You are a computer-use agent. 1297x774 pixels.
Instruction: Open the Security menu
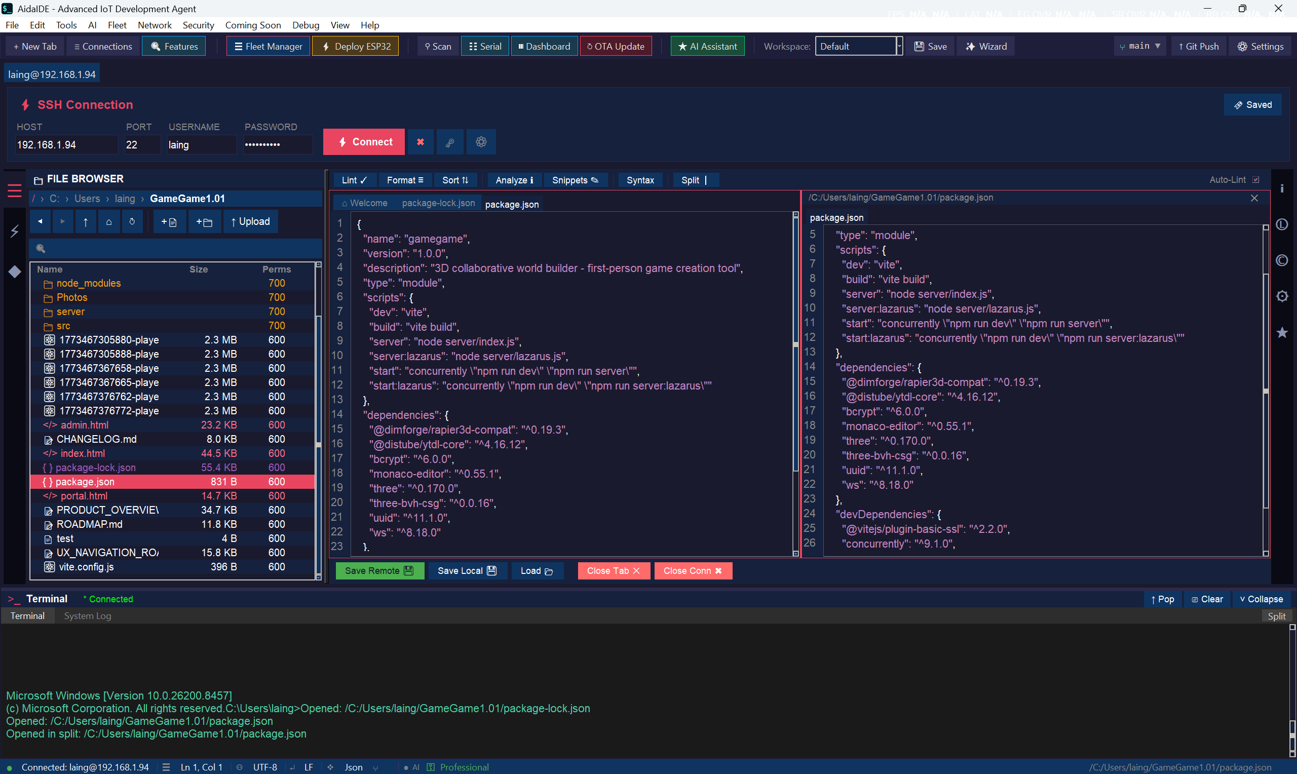click(x=198, y=25)
